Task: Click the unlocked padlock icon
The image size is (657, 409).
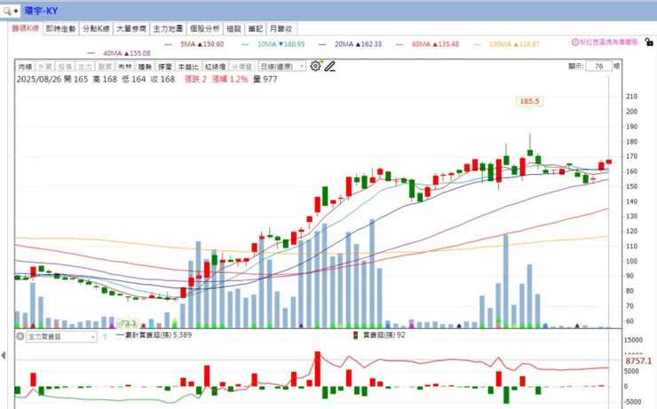Action: click(649, 43)
